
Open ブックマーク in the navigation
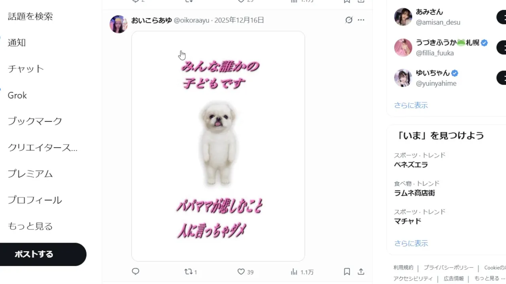click(x=35, y=121)
